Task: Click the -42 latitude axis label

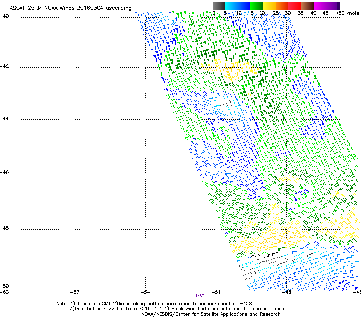Action: pos(4,66)
